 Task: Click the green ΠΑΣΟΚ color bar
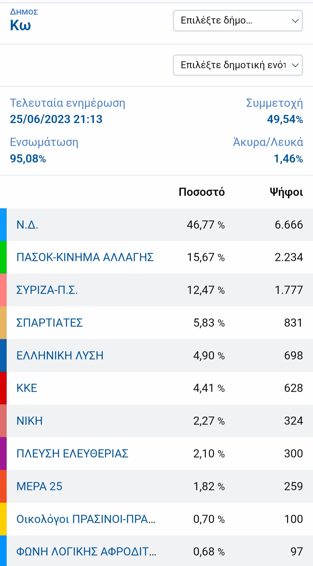point(3,257)
